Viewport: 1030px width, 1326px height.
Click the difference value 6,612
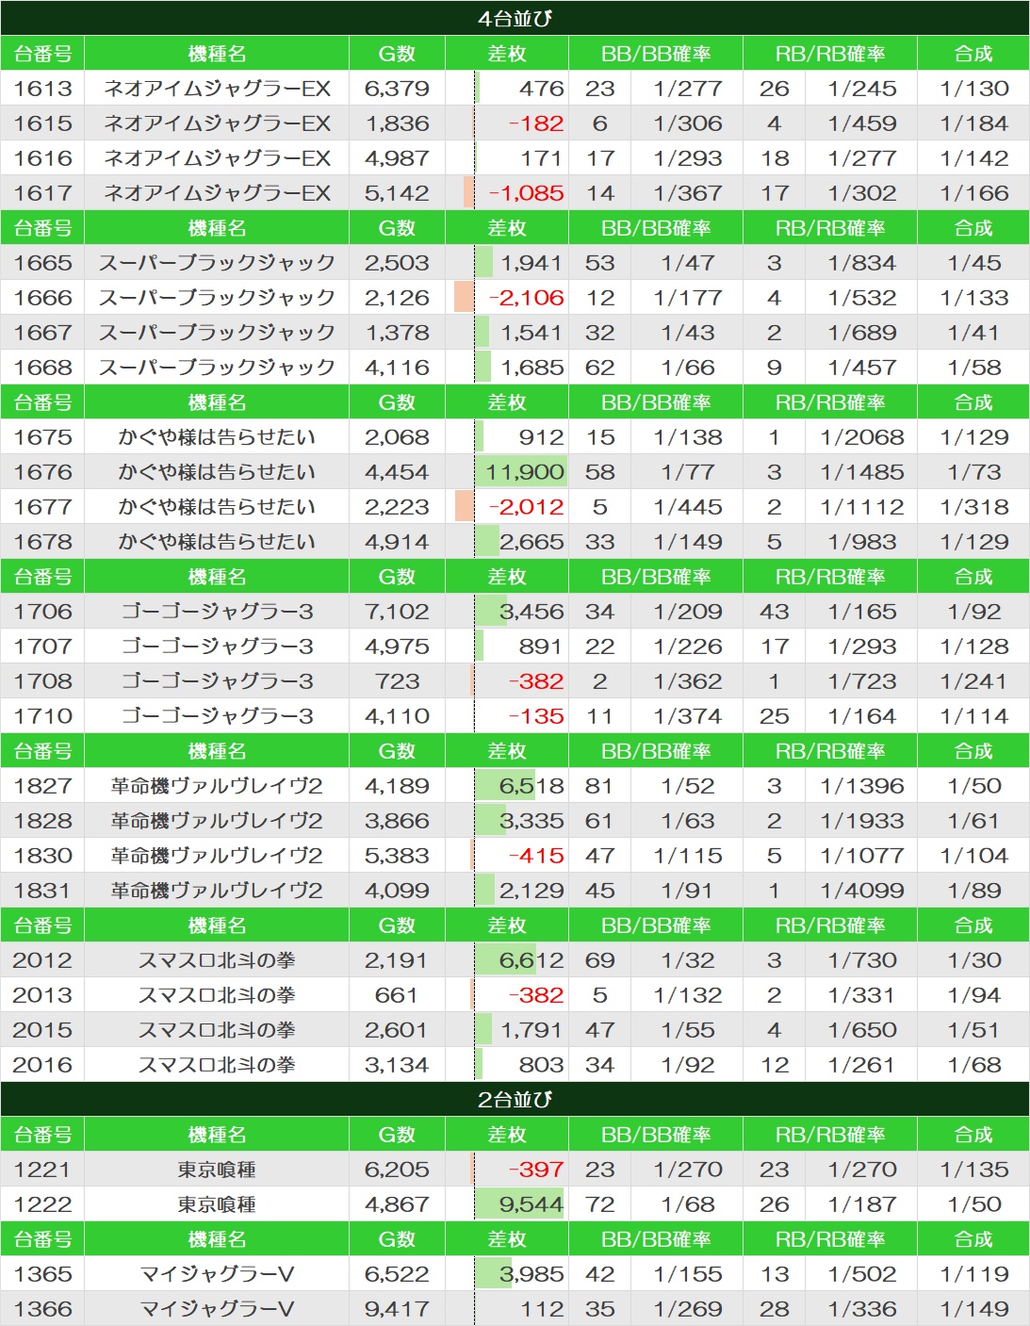click(531, 960)
